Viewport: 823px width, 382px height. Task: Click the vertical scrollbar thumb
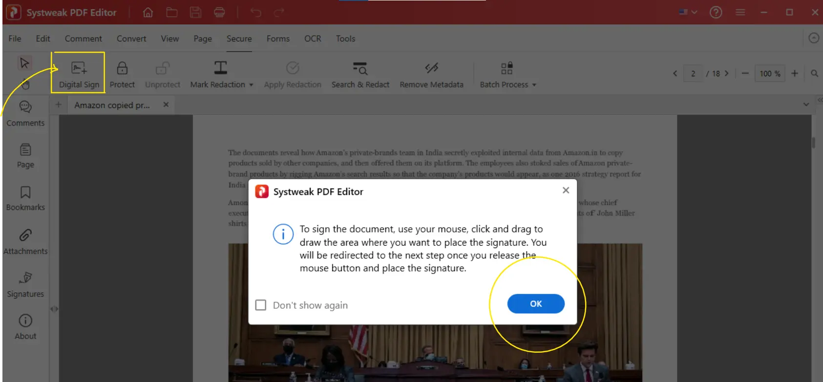tap(813, 142)
